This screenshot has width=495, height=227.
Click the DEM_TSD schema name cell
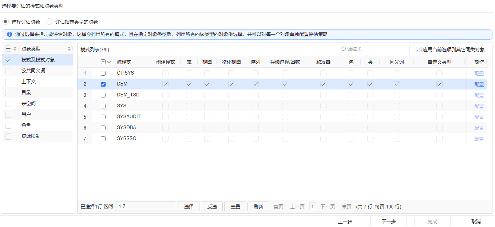(x=128, y=95)
